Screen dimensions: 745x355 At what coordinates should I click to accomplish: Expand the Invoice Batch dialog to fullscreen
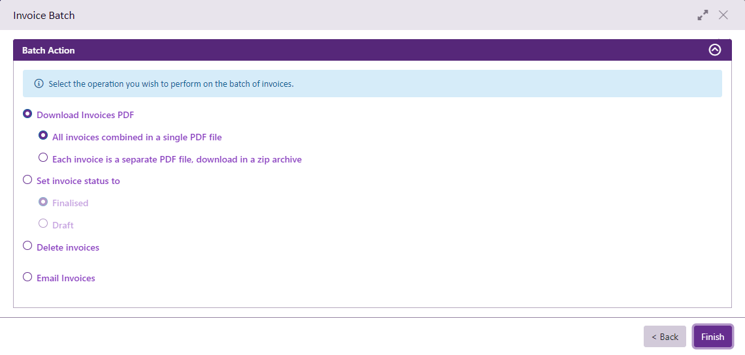click(x=703, y=15)
